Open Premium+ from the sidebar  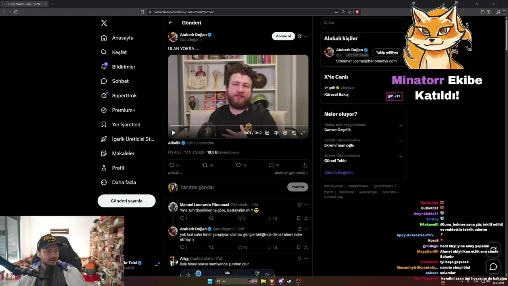[118, 110]
